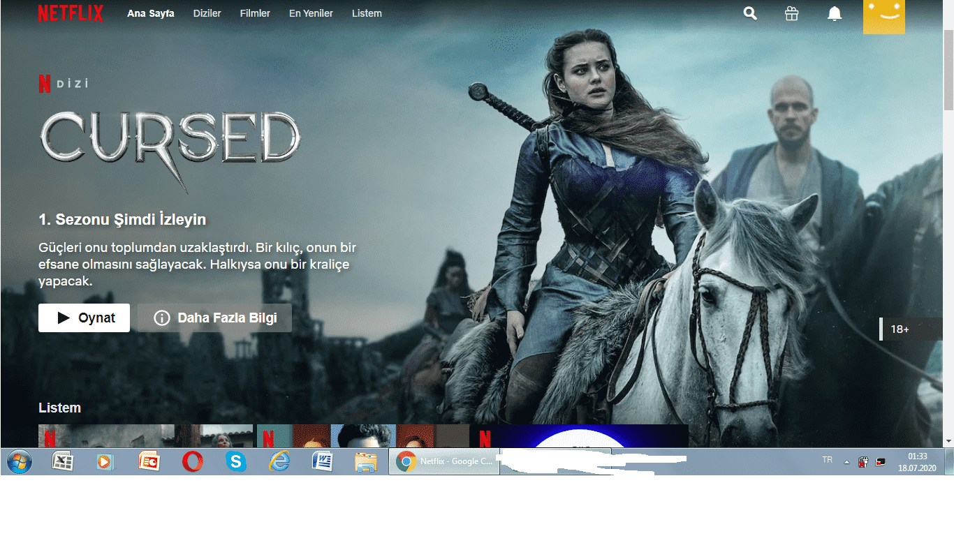Open the first Listem thumbnail
The image size is (954, 536).
145,435
